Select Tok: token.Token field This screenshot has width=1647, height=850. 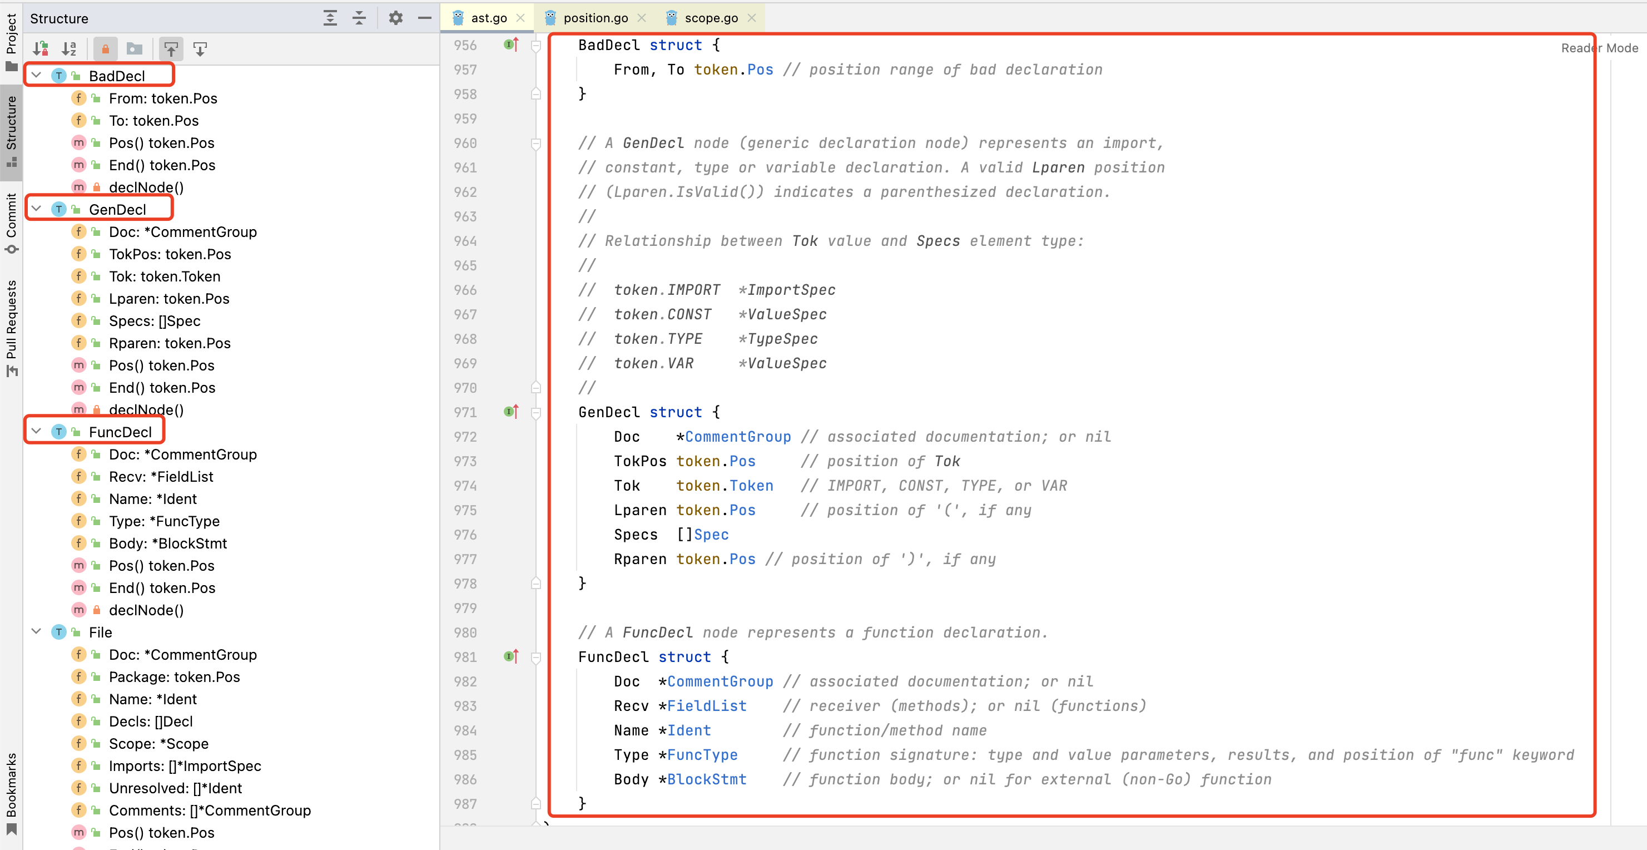tap(165, 276)
